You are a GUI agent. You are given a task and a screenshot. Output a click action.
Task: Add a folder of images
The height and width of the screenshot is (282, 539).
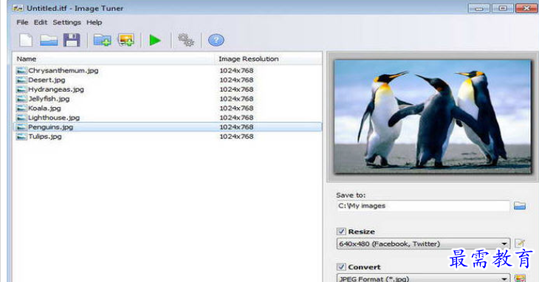pyautogui.click(x=102, y=40)
